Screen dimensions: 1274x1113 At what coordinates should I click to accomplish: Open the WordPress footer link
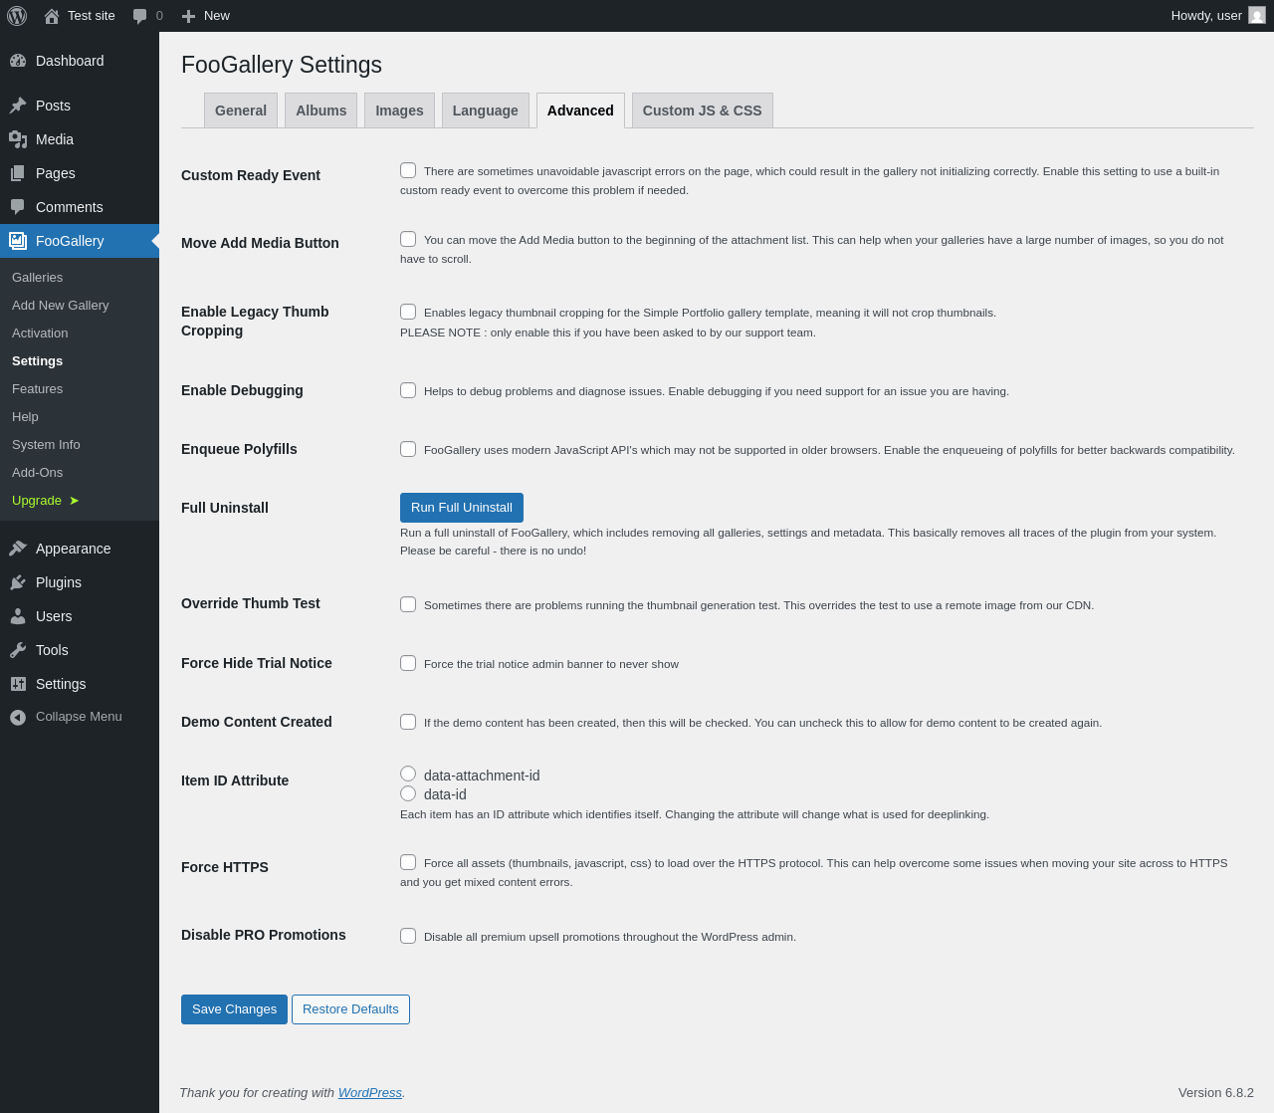tap(370, 1092)
